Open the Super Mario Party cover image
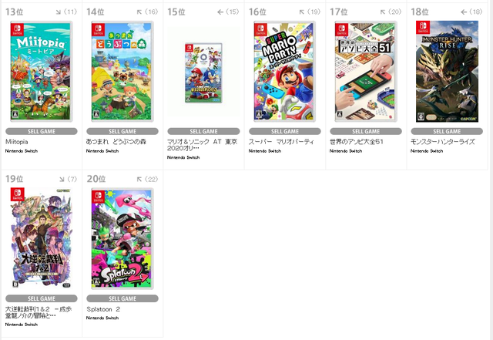493x340 pixels. 284,72
